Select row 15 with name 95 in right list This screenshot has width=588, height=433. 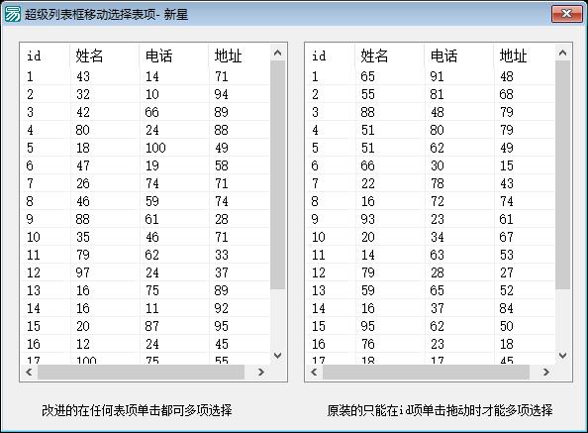coord(431,326)
